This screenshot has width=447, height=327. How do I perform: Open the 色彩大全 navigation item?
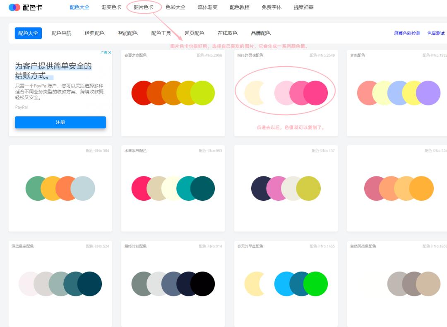(x=175, y=7)
